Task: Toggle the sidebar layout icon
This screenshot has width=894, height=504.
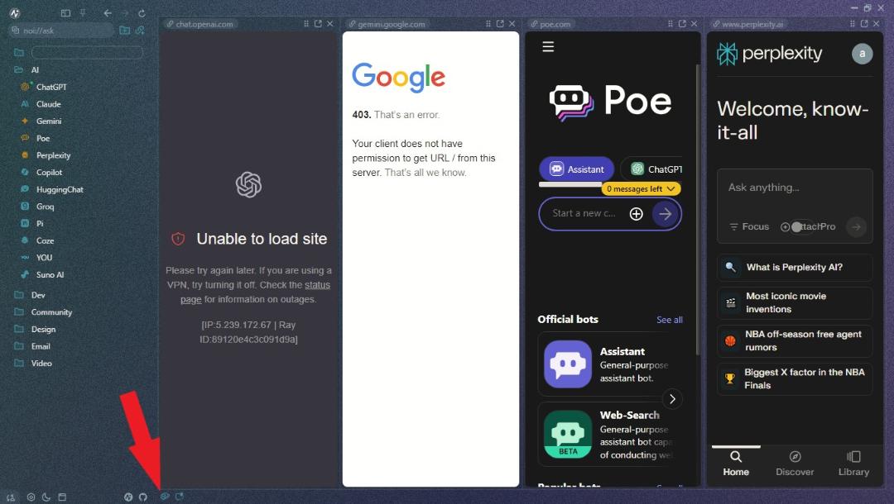Action: pos(65,13)
